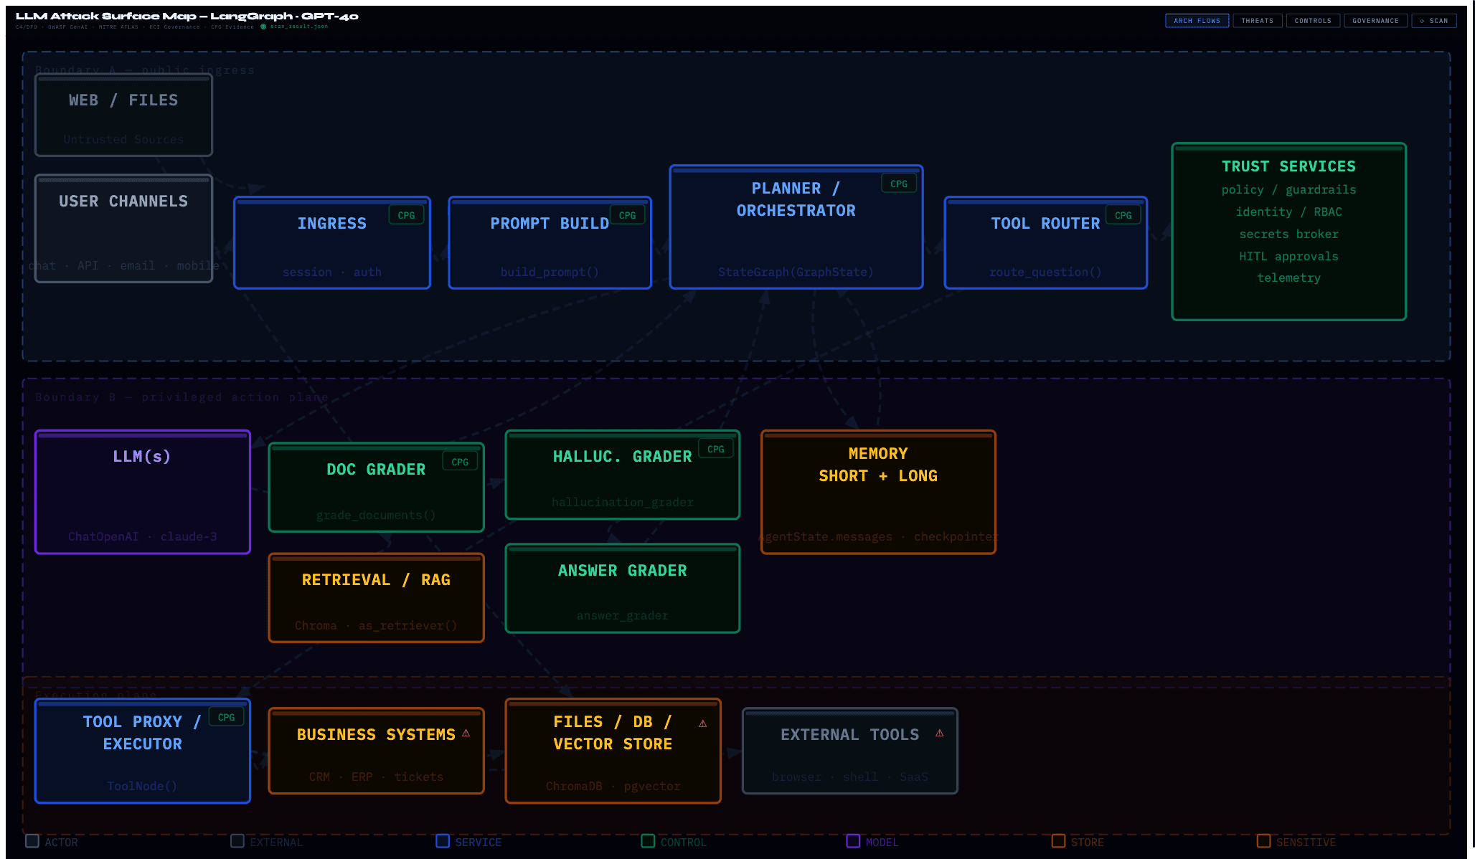Image resolution: width=1475 pixels, height=859 pixels.
Task: Toggle the ACTOR legend box
Action: tap(32, 841)
